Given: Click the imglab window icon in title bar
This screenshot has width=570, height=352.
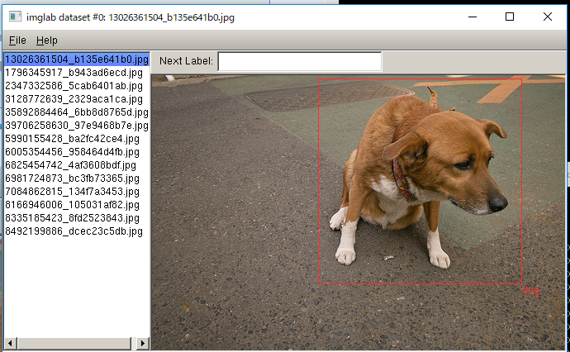Looking at the screenshot, I should coord(15,17).
